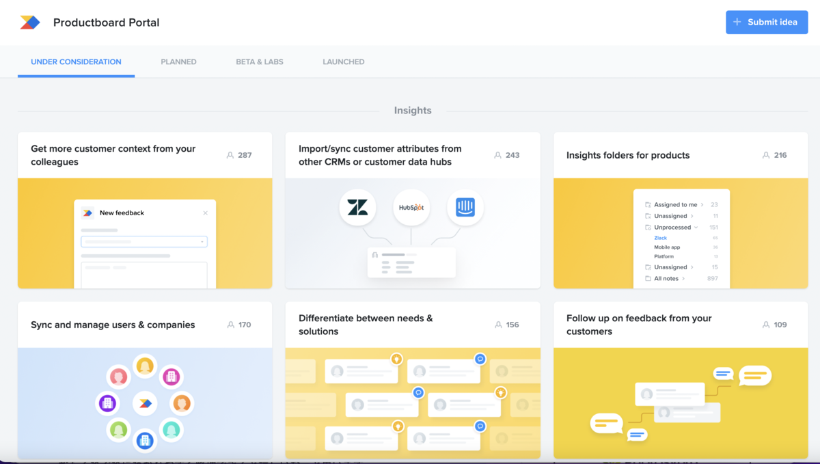This screenshot has height=464, width=820.
Task: Click the voter icon beside 156
Action: pyautogui.click(x=498, y=325)
